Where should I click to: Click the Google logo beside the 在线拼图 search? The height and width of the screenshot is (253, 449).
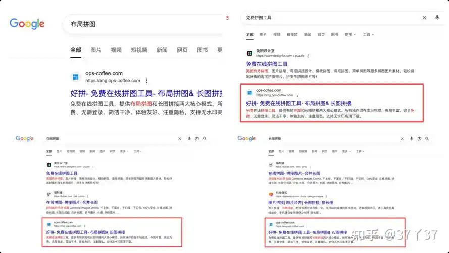coord(25,138)
